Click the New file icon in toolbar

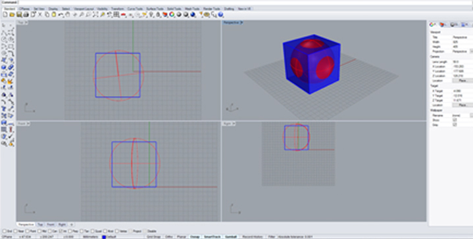pyautogui.click(x=5, y=14)
